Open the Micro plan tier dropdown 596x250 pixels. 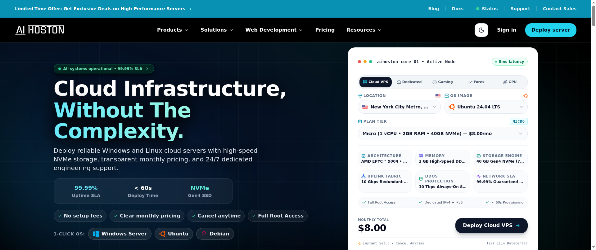click(x=443, y=134)
